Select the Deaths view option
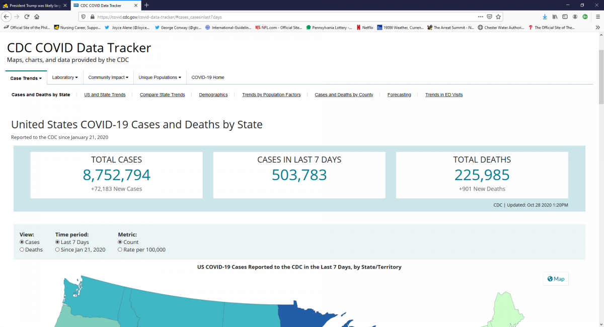This screenshot has width=604, height=327. 22,250
